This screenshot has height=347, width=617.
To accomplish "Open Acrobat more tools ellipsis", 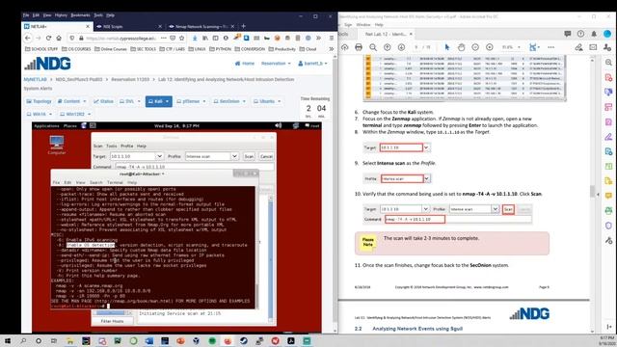I will tap(550, 47).
